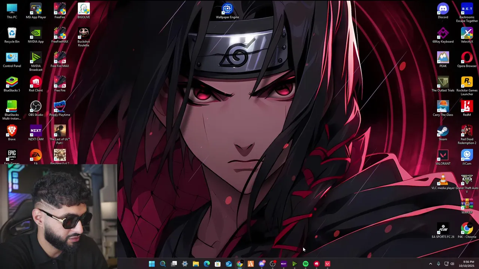Launch NVIDIA App shortcut
Image resolution: width=479 pixels, height=269 pixels.
(x=36, y=35)
